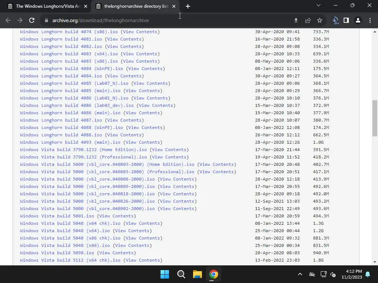Viewport: 378px width, 283px height.
Task: View Contents of Vista 3790.1232 (Professional).iso
Action: [169, 157]
